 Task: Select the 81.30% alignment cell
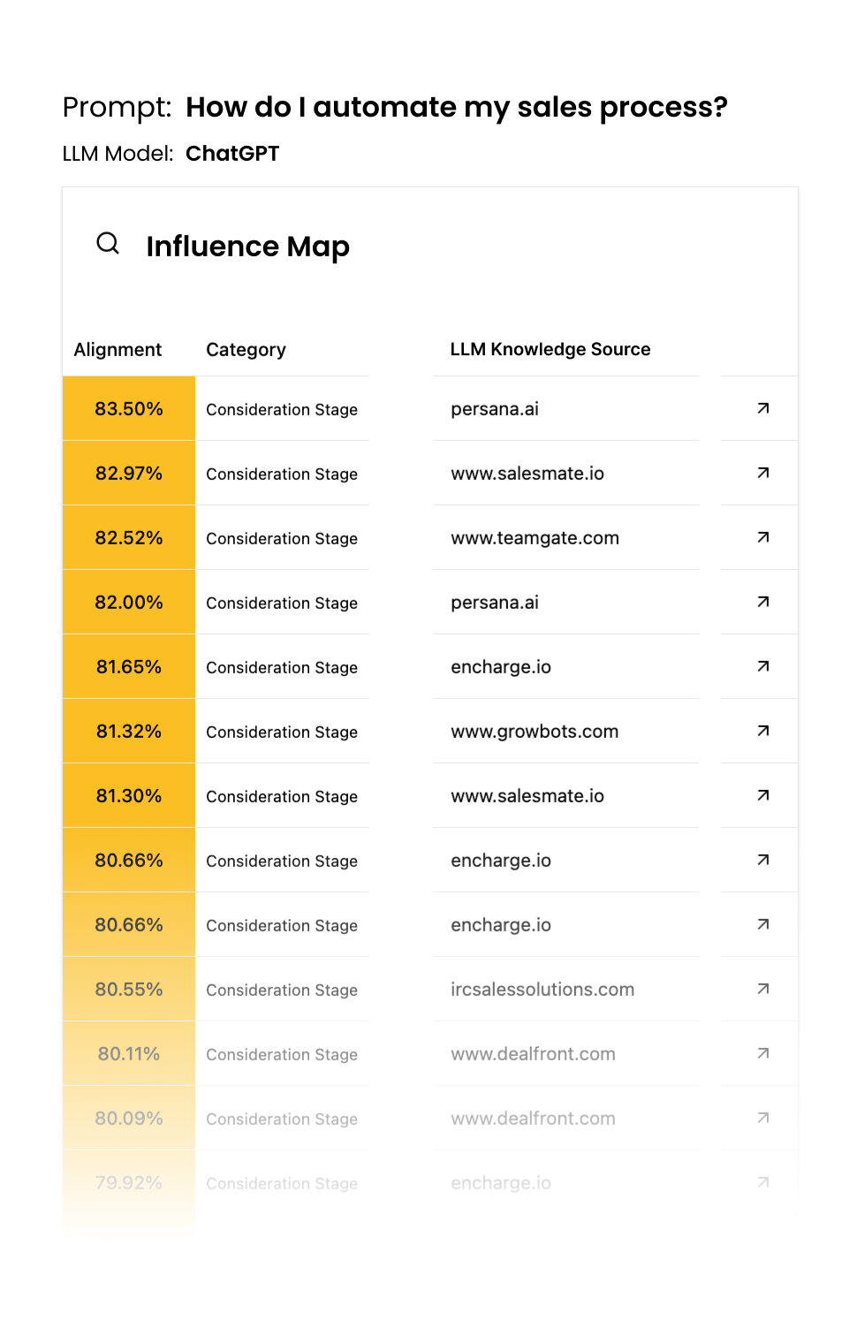pos(129,795)
